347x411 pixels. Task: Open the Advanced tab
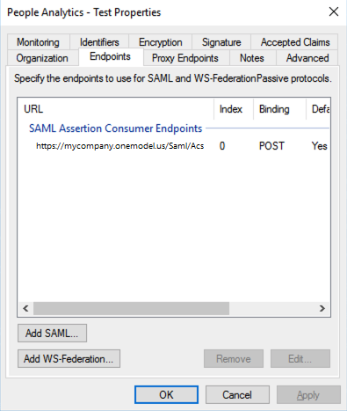[x=307, y=58]
